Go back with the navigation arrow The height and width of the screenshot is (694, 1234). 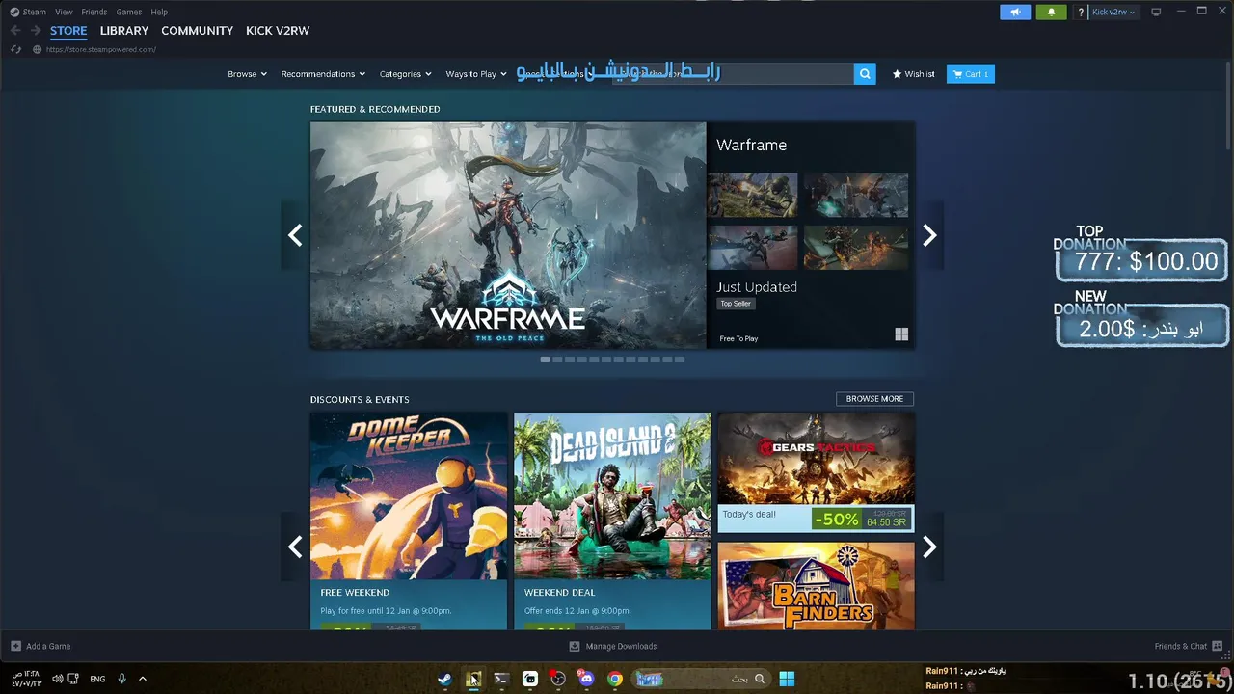pos(15,31)
